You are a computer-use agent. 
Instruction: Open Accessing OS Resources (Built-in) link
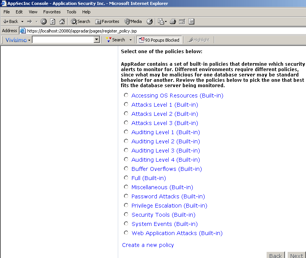177,96
